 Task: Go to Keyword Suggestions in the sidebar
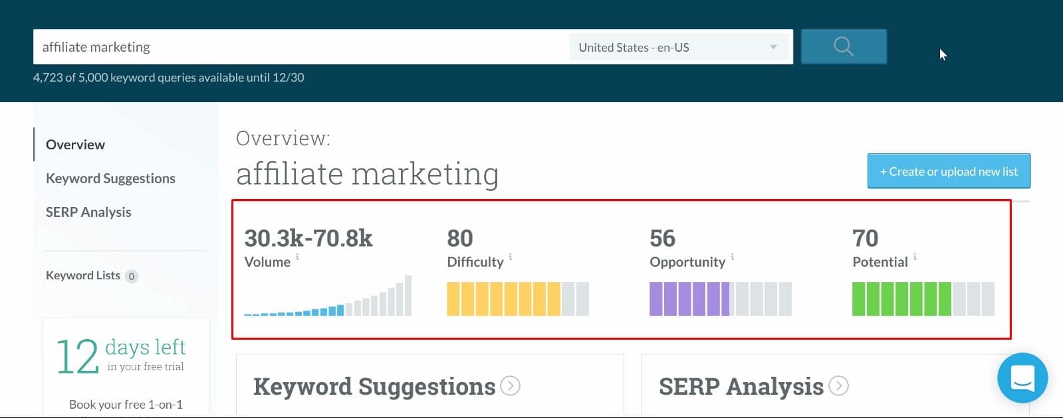point(110,178)
